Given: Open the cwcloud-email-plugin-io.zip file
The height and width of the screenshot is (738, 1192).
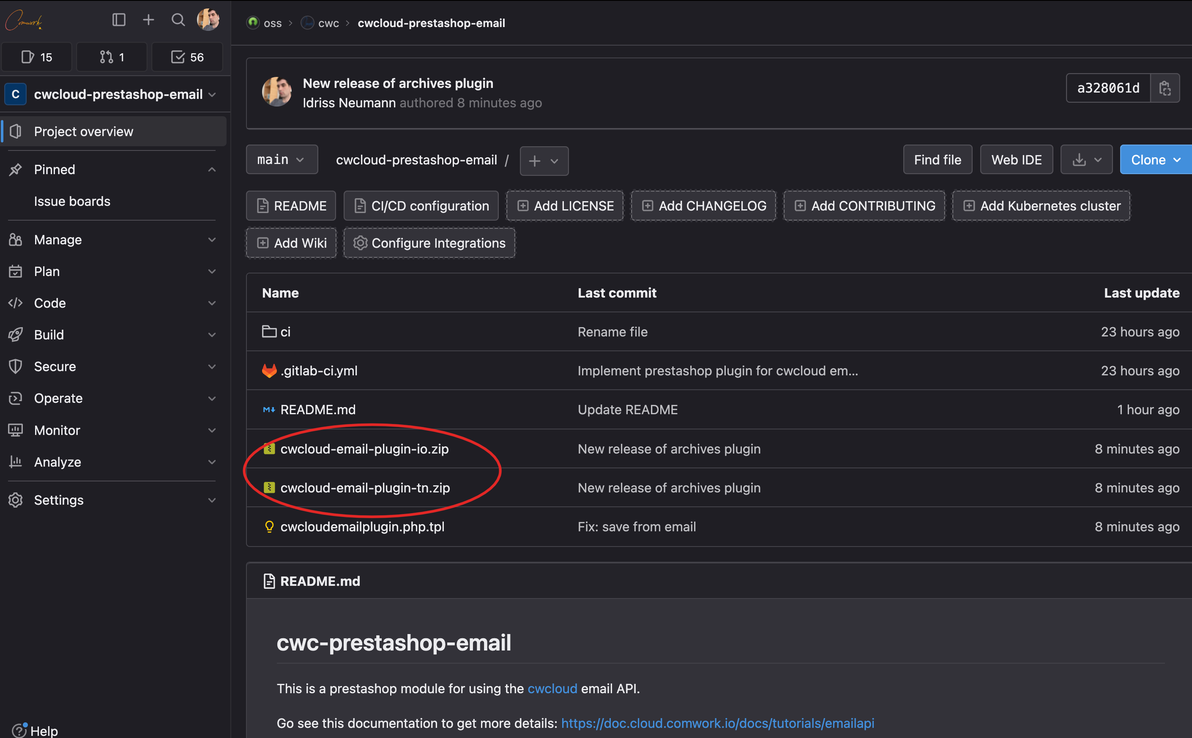Looking at the screenshot, I should pos(364,448).
